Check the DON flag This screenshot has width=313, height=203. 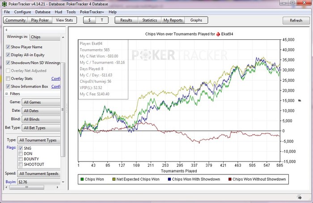click(21, 154)
